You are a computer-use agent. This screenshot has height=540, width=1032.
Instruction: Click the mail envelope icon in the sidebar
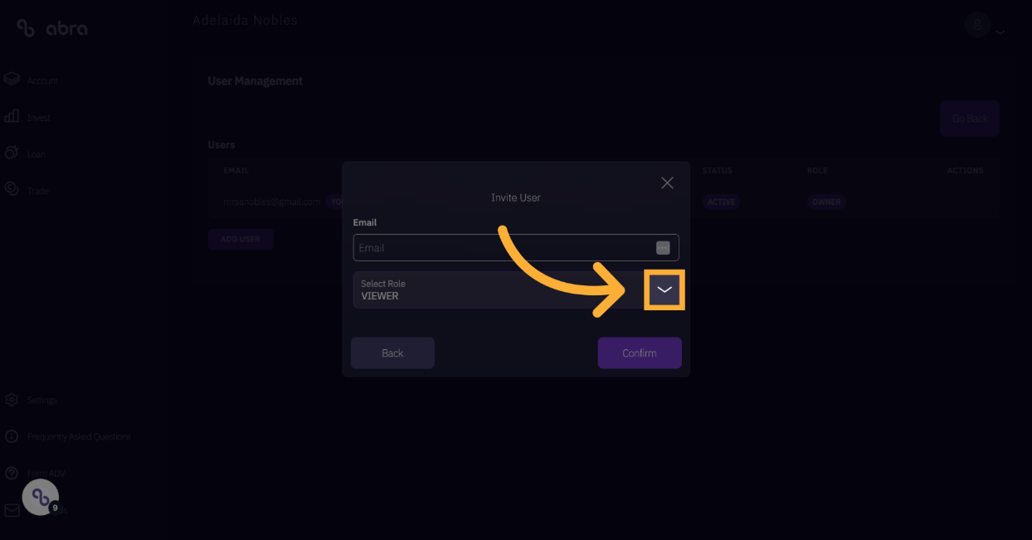[x=12, y=510]
